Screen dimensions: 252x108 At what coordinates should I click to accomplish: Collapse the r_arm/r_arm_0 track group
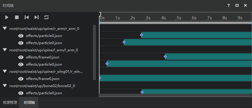[5, 28]
